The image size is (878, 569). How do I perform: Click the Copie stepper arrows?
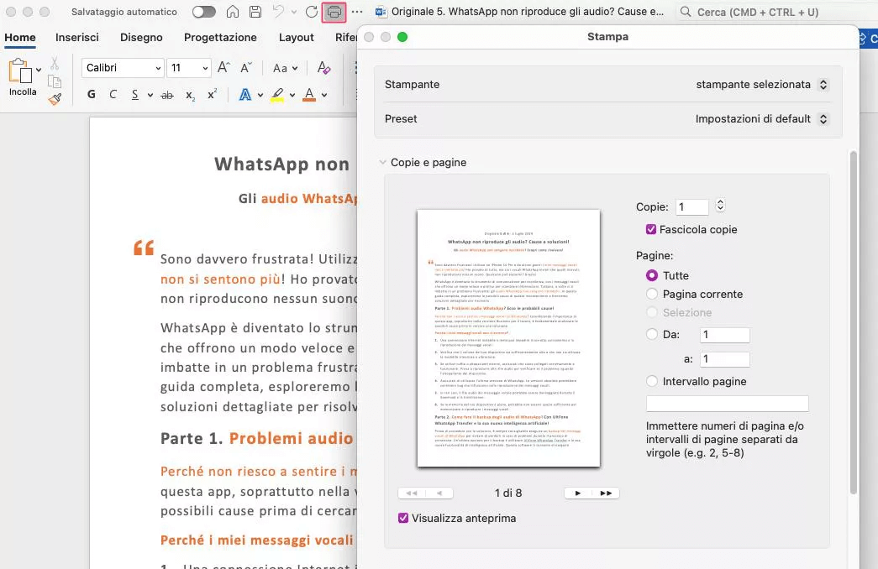click(720, 206)
